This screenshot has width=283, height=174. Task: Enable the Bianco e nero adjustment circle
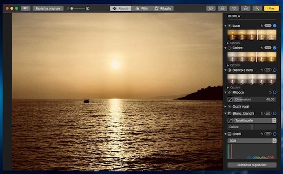(275, 70)
